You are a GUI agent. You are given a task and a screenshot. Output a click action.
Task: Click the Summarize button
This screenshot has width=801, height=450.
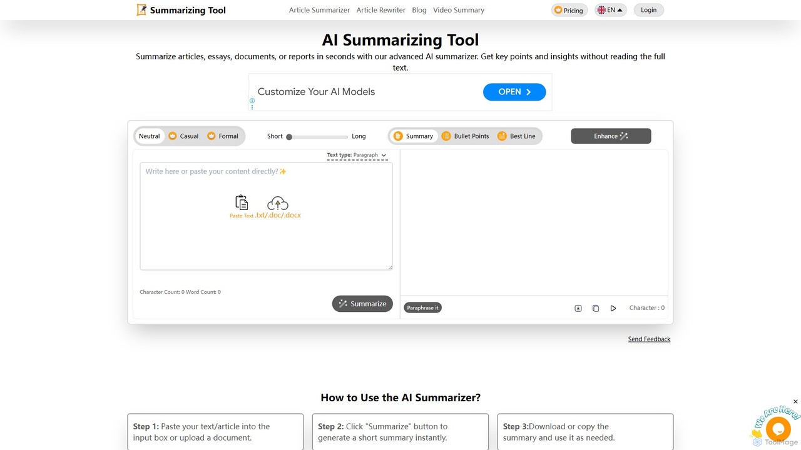pos(362,304)
